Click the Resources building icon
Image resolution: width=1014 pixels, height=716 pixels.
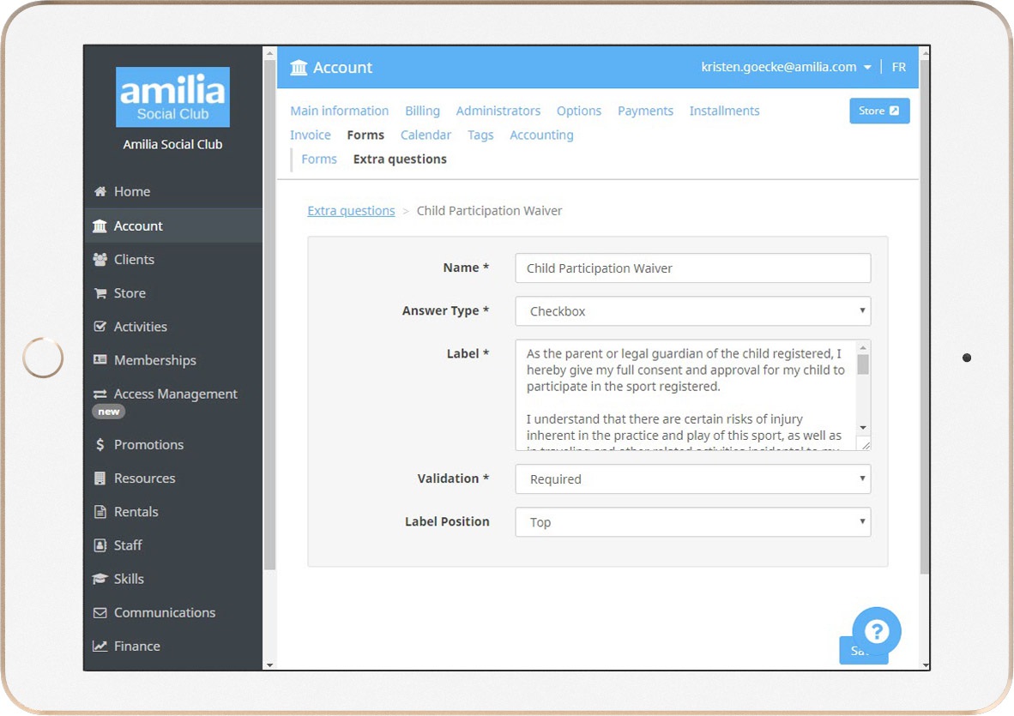click(x=100, y=478)
